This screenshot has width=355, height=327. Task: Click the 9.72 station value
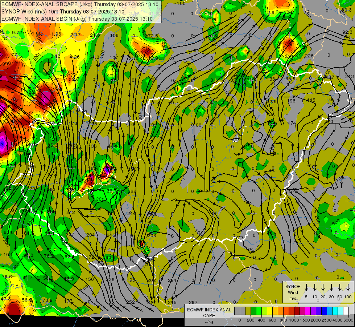(x=17, y=32)
